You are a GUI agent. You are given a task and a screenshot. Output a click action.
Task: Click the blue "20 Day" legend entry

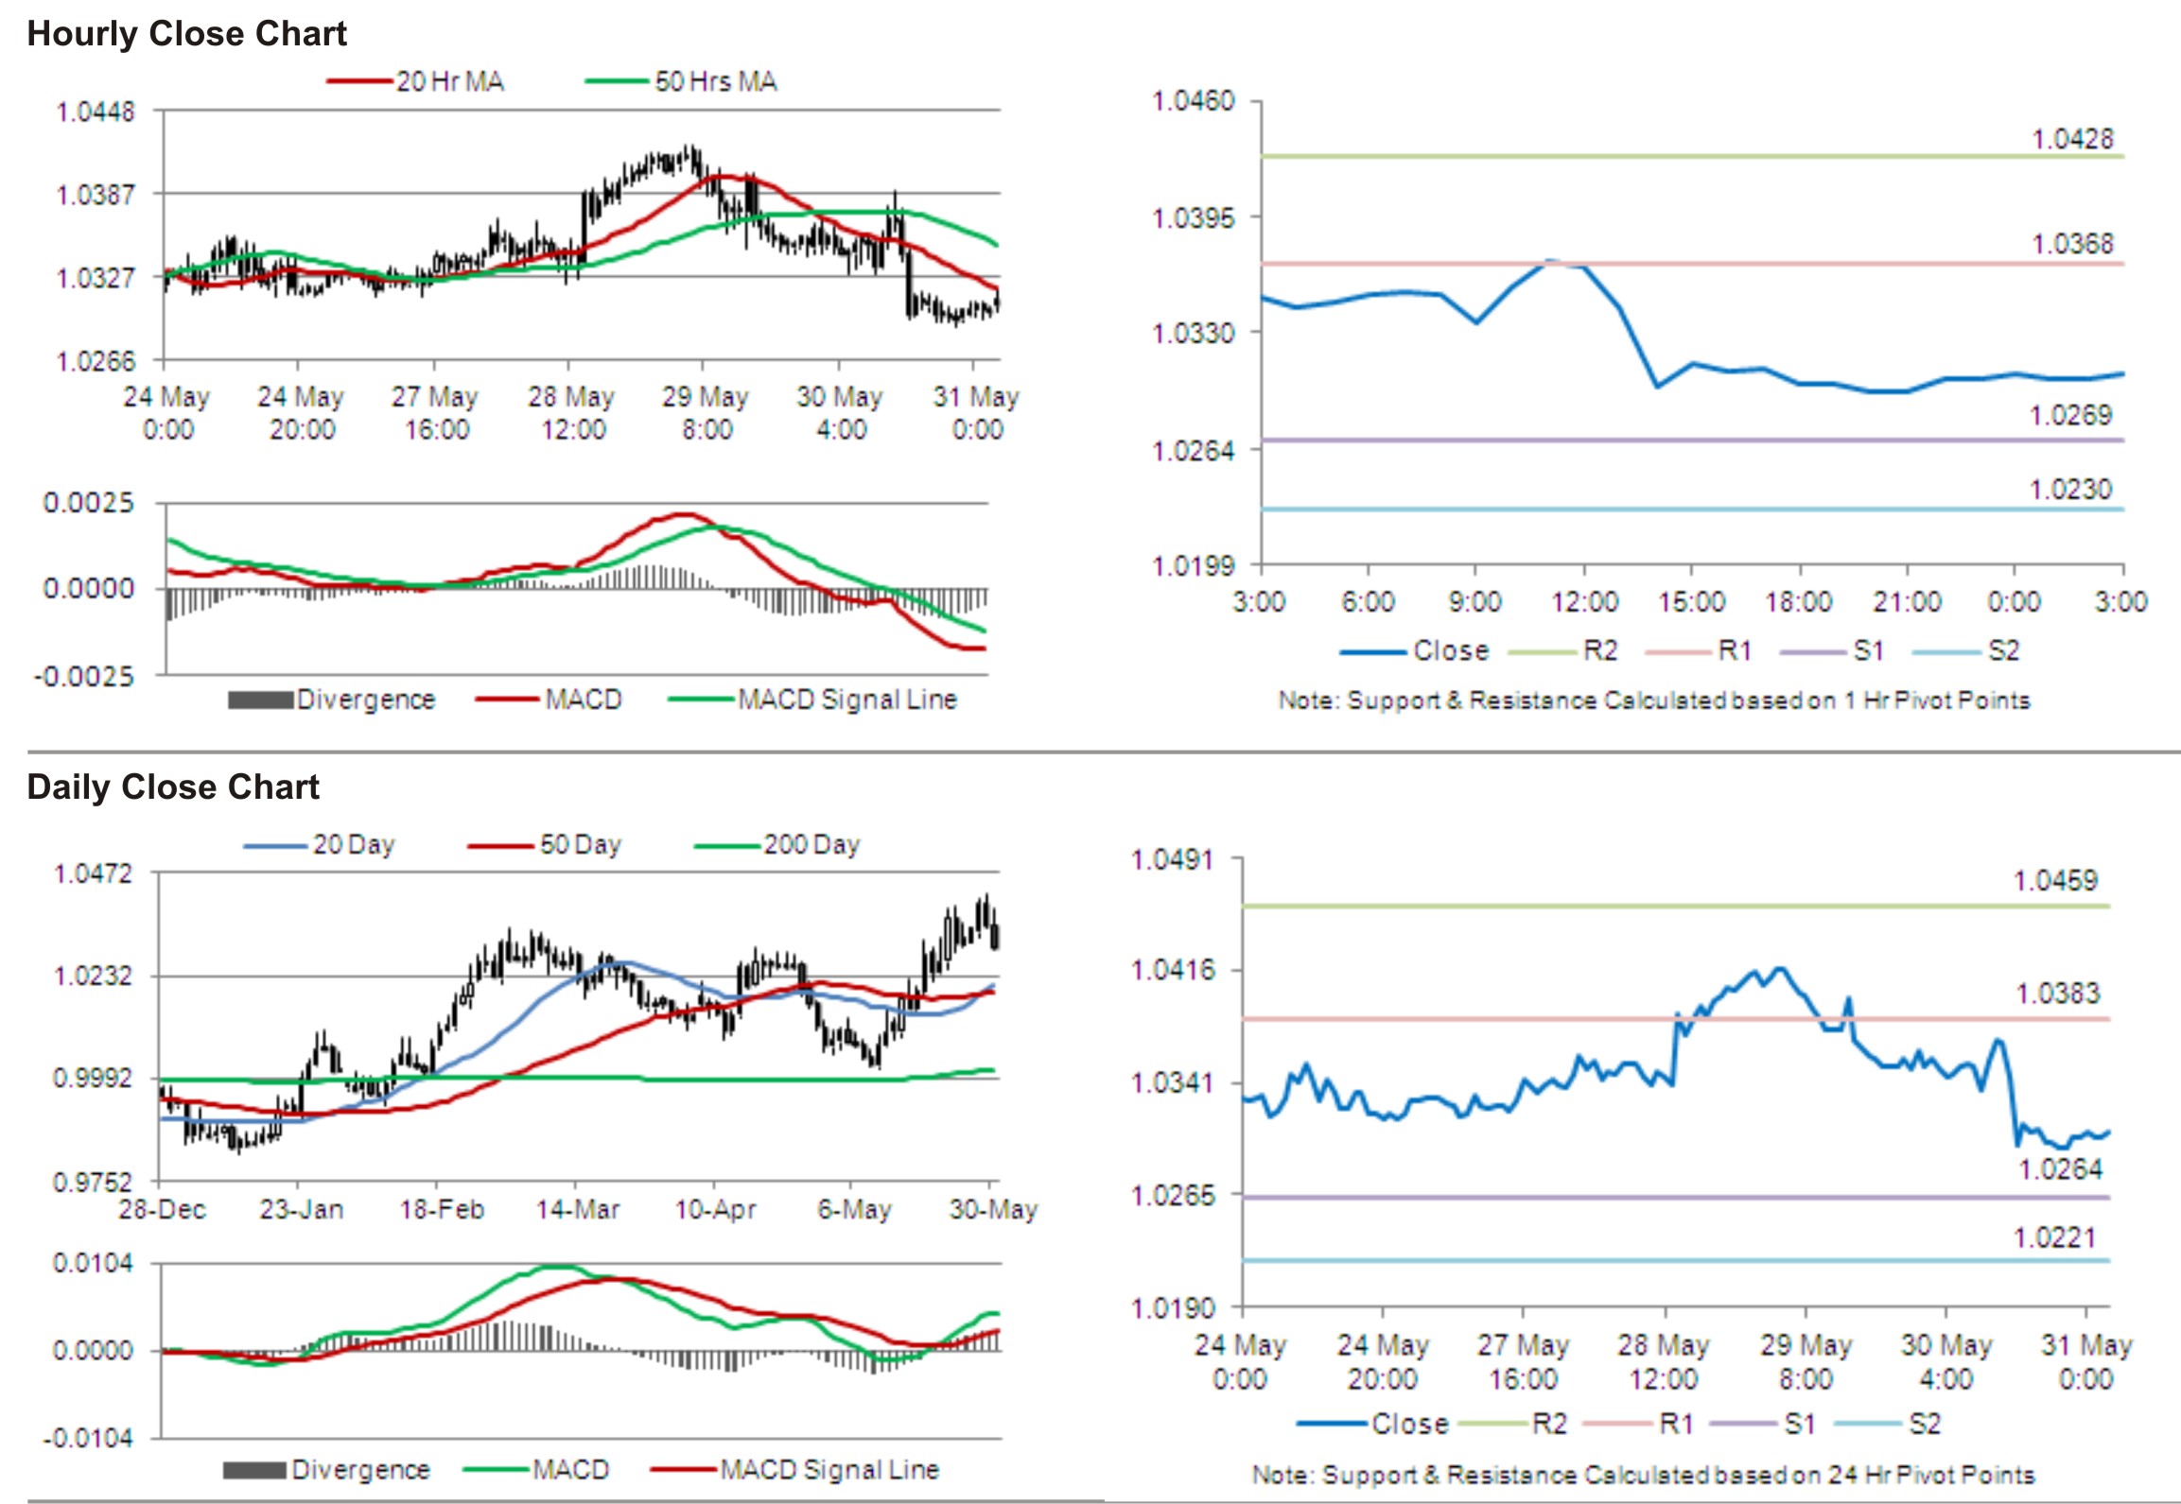click(319, 844)
